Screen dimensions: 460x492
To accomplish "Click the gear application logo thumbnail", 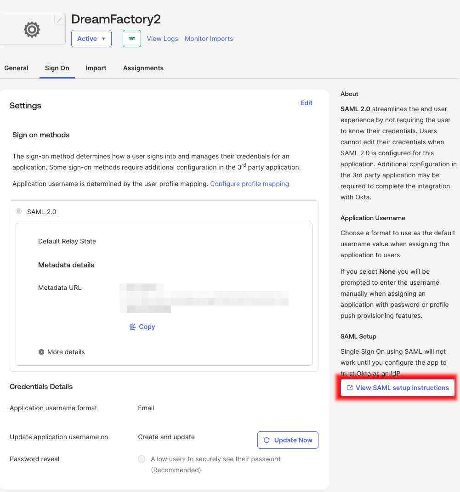I will [32, 29].
